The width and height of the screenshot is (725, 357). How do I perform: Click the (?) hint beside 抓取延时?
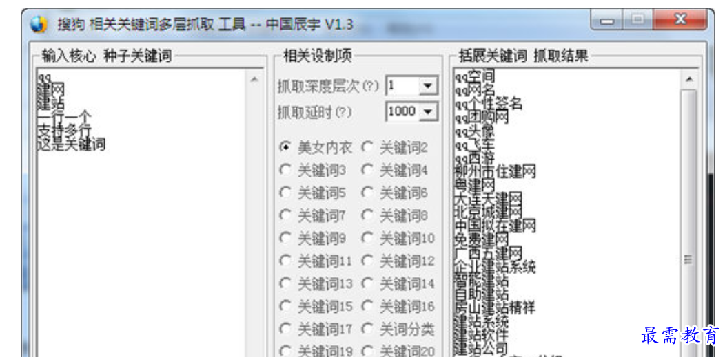pos(343,112)
